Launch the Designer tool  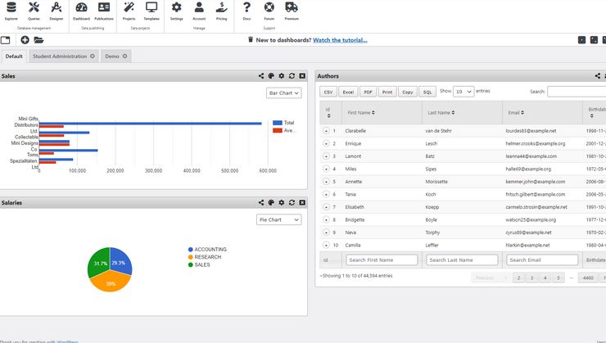pyautogui.click(x=57, y=11)
